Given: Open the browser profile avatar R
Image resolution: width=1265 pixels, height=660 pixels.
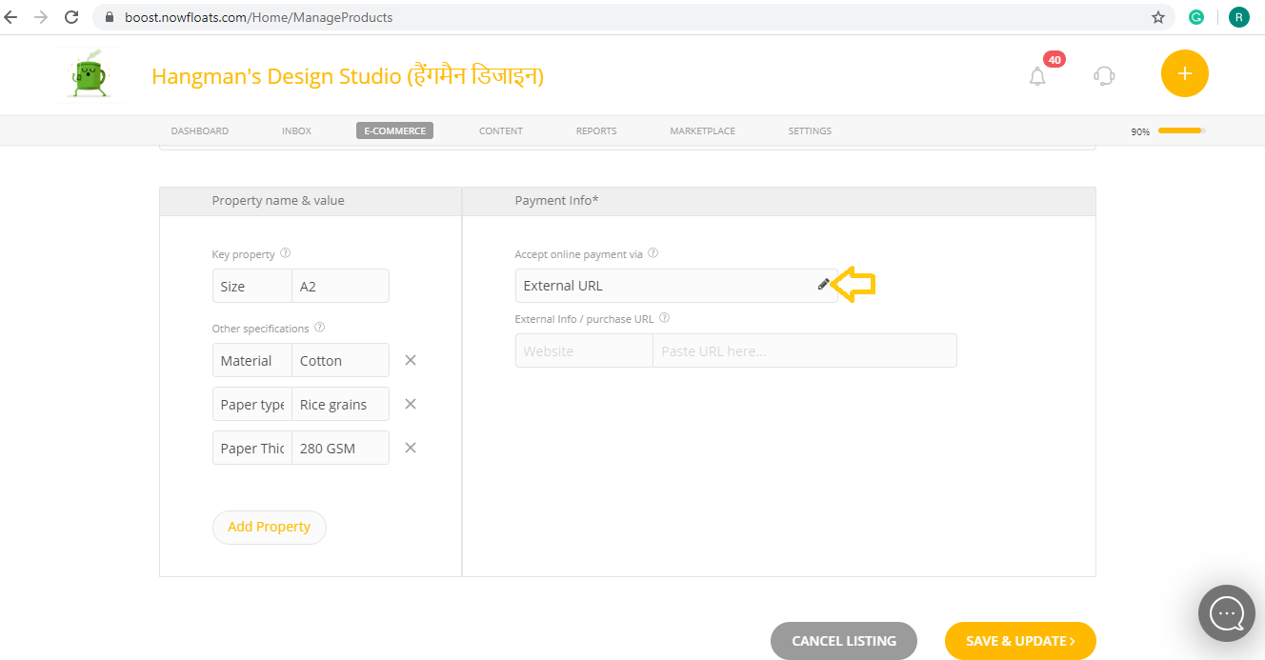Looking at the screenshot, I should click(x=1238, y=16).
